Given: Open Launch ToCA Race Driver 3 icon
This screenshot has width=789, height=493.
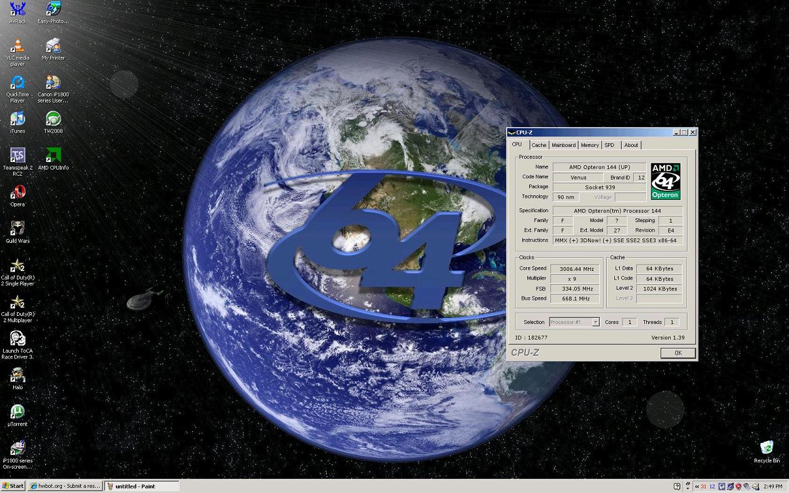Looking at the screenshot, I should tap(18, 345).
